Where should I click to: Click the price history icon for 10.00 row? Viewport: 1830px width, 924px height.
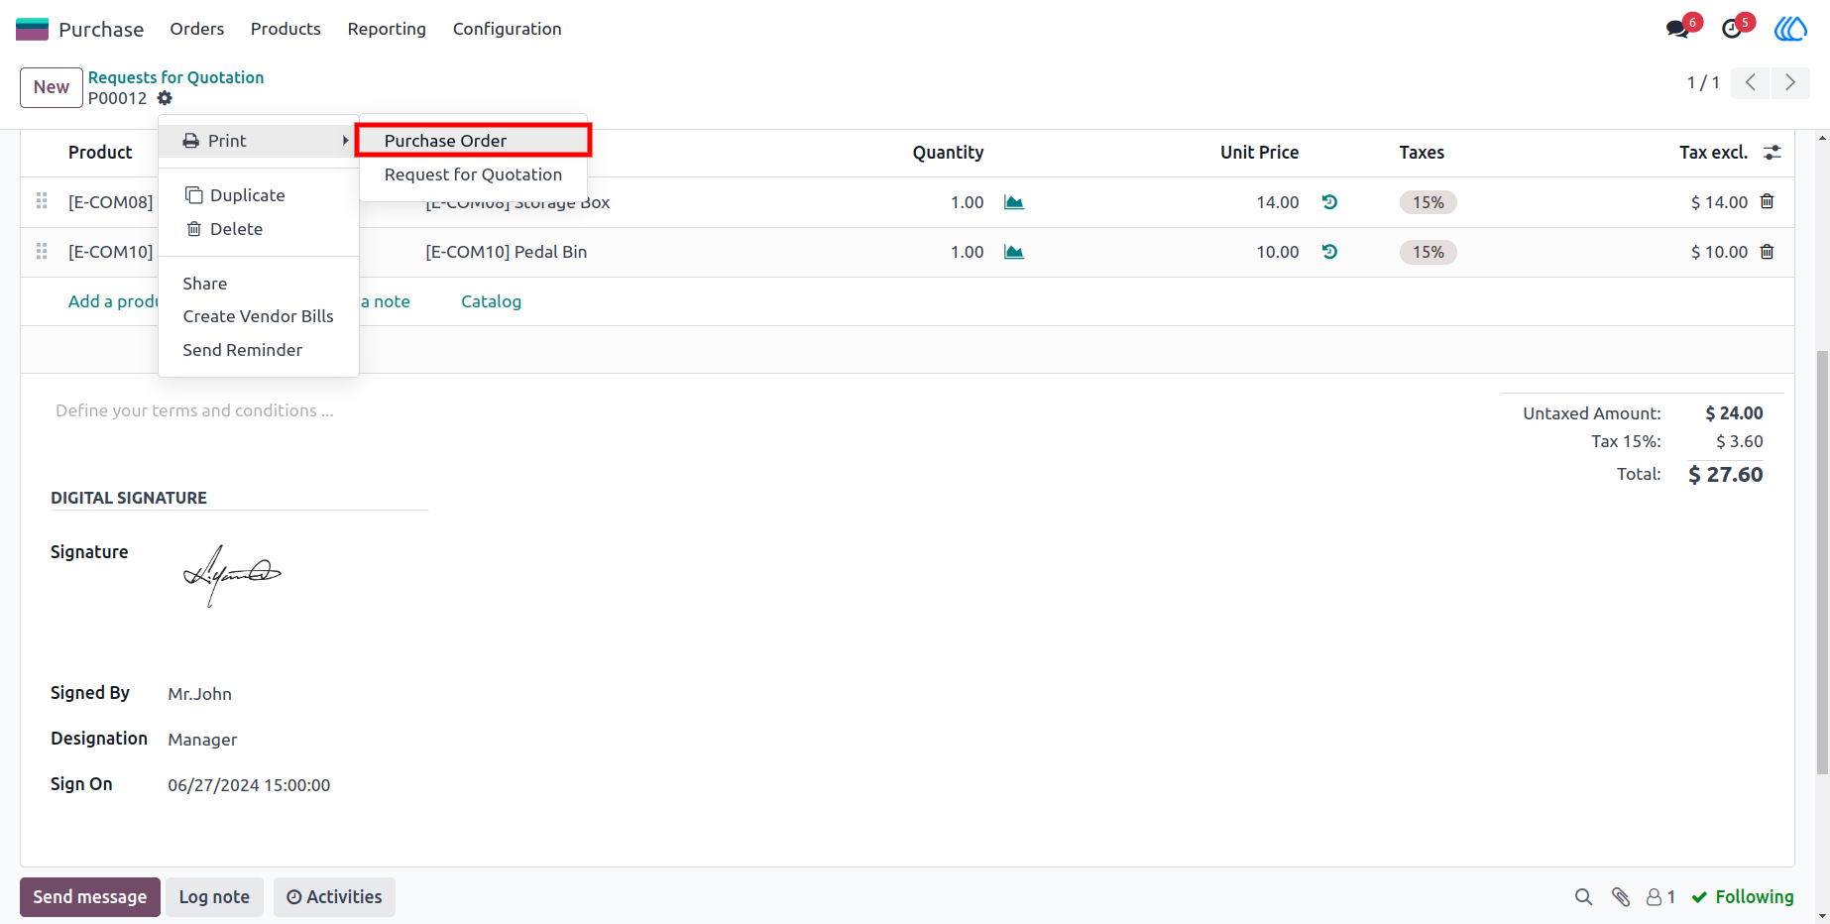point(1329,252)
